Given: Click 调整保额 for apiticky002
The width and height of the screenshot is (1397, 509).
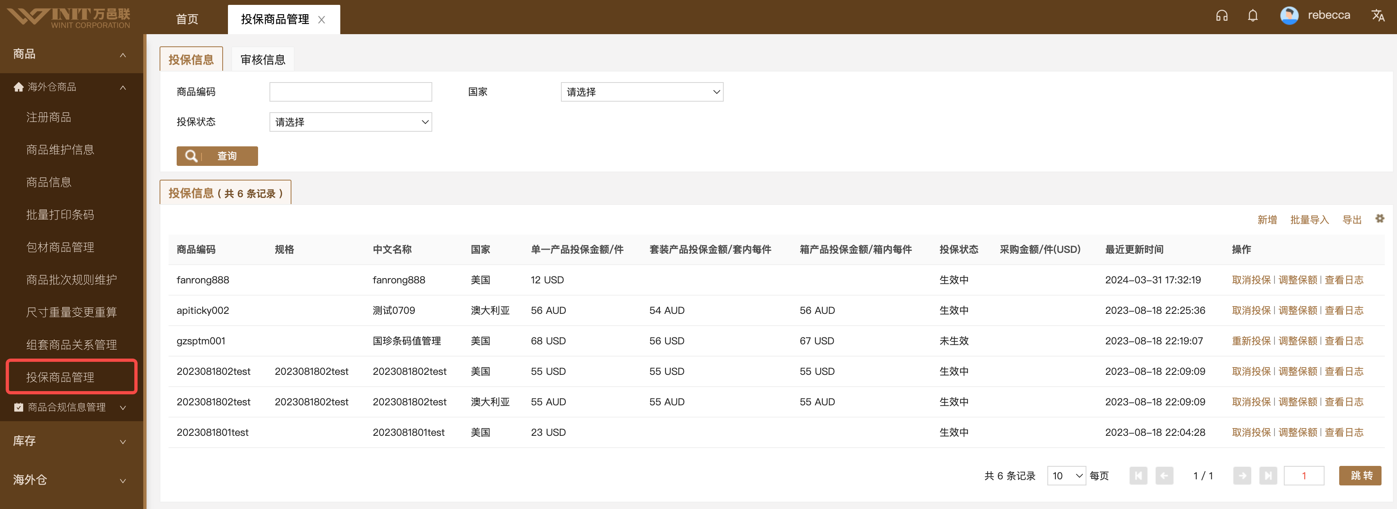Looking at the screenshot, I should click(1298, 311).
